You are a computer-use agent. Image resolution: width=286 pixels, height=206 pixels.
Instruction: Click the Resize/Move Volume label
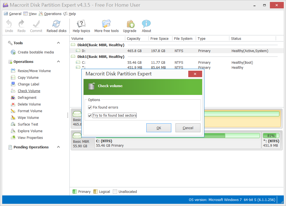(34, 71)
